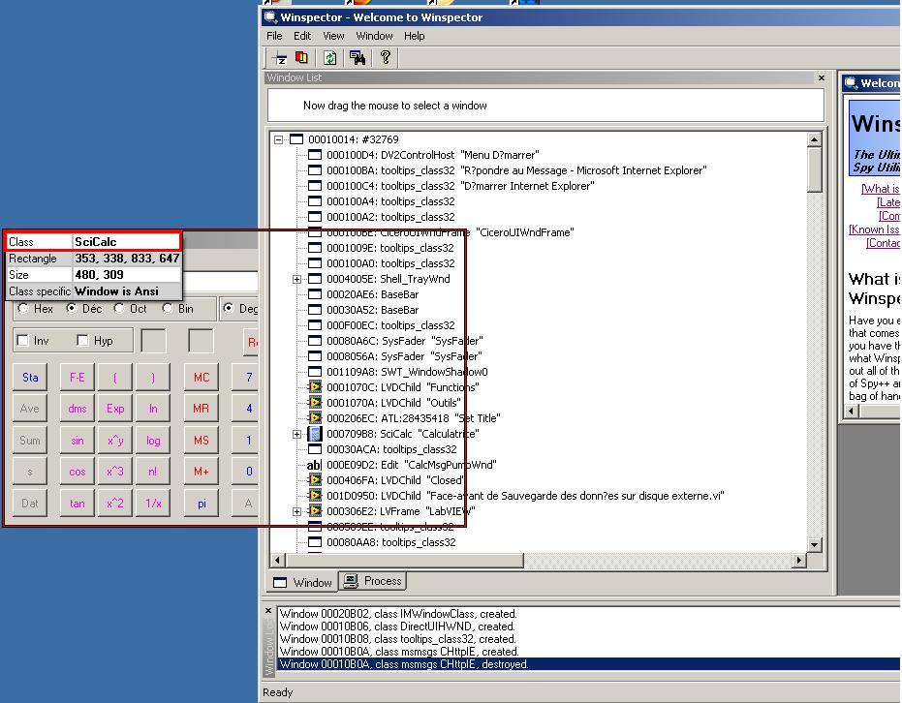902x703 pixels.
Task: Open the find window binoculars tool
Action: coord(358,57)
